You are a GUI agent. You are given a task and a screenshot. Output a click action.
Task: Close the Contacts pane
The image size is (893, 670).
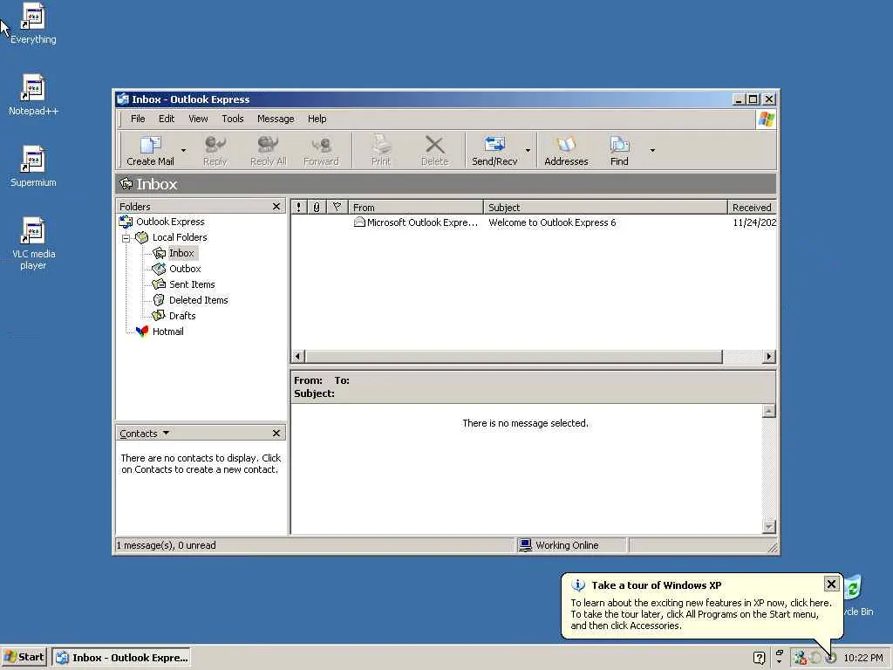click(276, 433)
